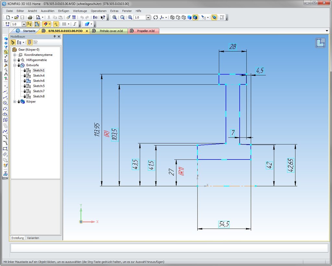Screen dimensions: 332x266
Task: Collapse the Entwürfe tree node
Action: click(x=15, y=65)
